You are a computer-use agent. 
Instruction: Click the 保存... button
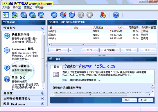129,100
